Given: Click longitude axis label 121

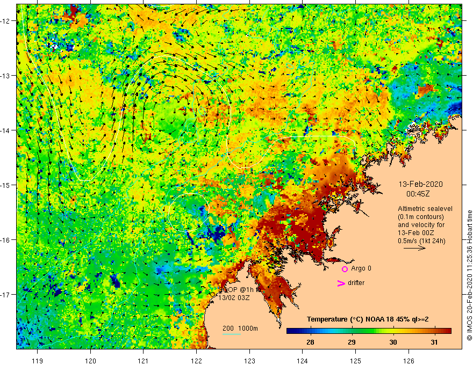Looking at the screenshot, I should point(143,361).
